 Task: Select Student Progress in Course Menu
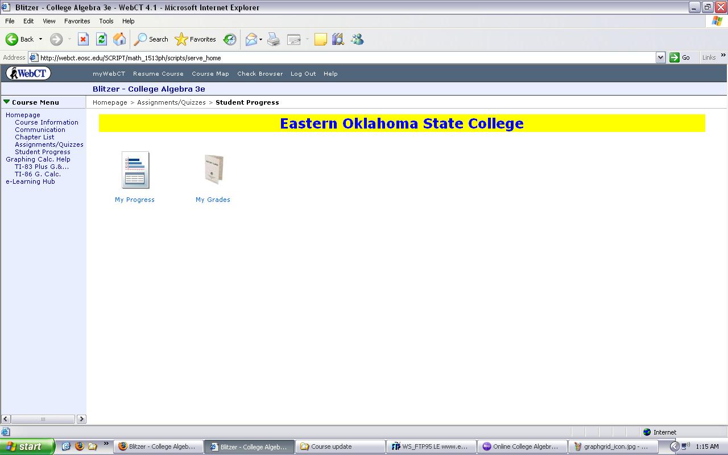[43, 152]
